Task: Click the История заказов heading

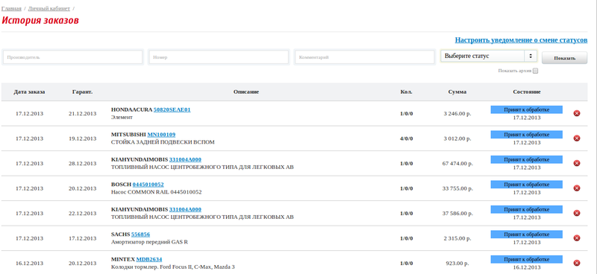Action: point(40,21)
